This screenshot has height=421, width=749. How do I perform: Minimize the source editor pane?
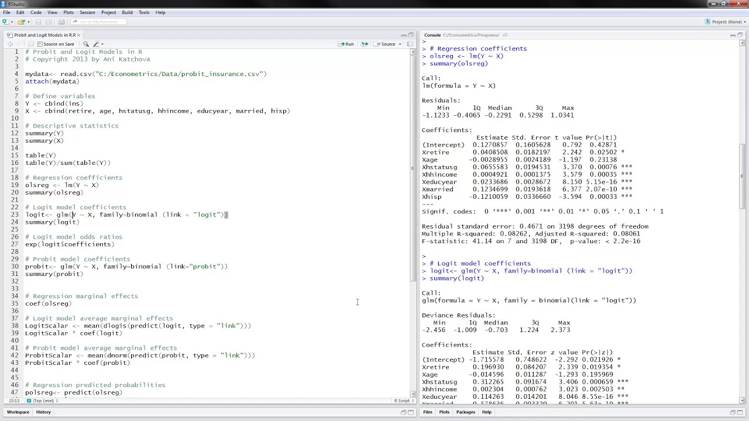tap(404, 35)
